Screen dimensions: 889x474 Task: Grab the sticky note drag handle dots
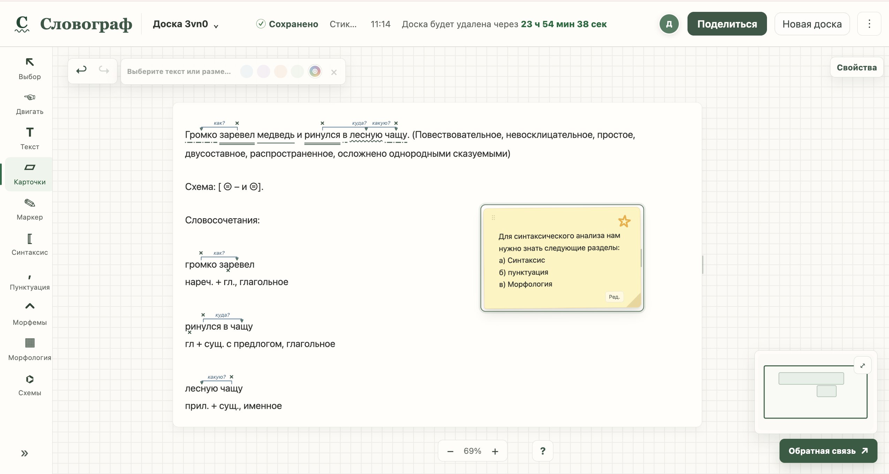(493, 218)
